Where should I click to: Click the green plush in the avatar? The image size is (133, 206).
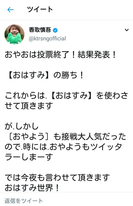click(x=14, y=39)
